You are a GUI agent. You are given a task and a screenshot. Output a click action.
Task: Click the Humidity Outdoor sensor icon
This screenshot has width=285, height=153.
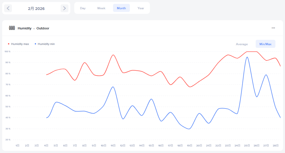click(x=12, y=28)
